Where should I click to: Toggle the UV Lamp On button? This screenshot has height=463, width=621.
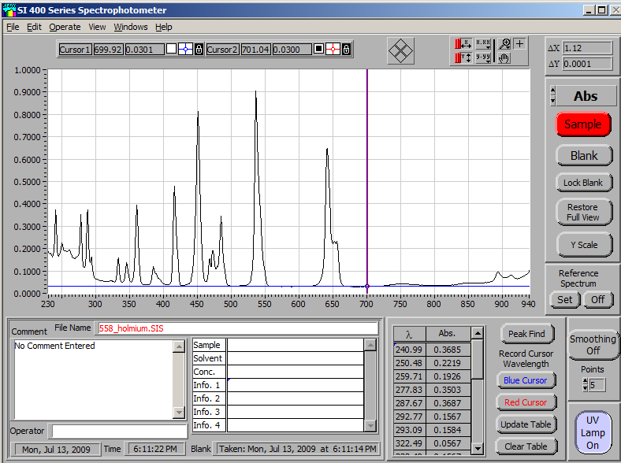[x=593, y=433]
